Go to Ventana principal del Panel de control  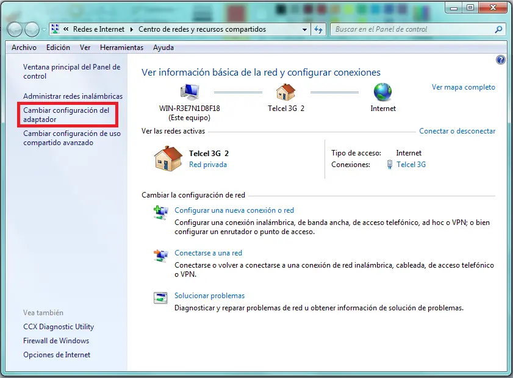pyautogui.click(x=71, y=71)
